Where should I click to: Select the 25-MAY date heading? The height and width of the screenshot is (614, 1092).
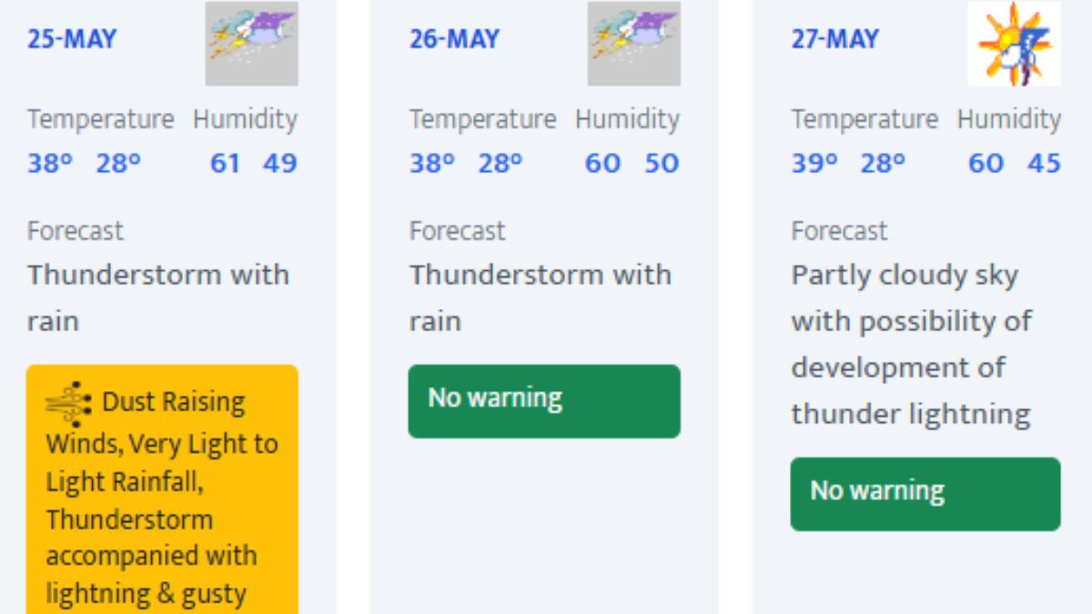point(72,40)
